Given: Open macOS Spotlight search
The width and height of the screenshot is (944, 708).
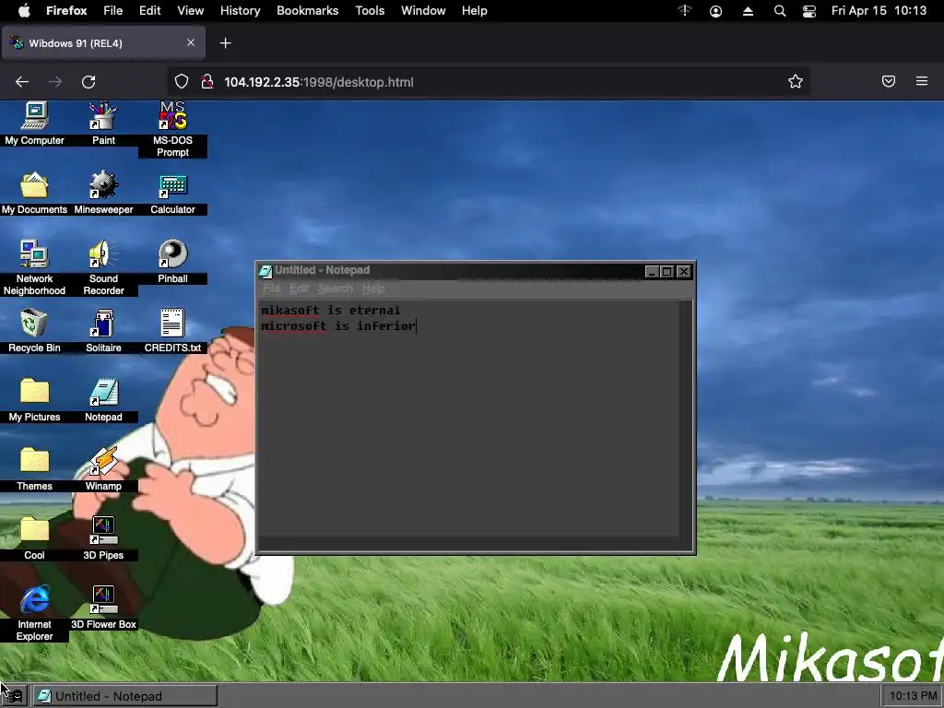Looking at the screenshot, I should click(780, 11).
